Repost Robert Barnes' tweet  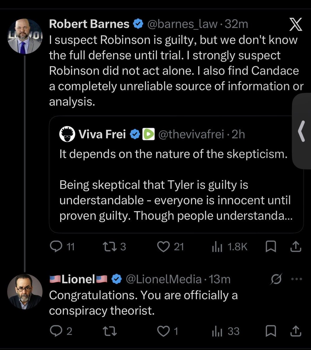coord(115,247)
